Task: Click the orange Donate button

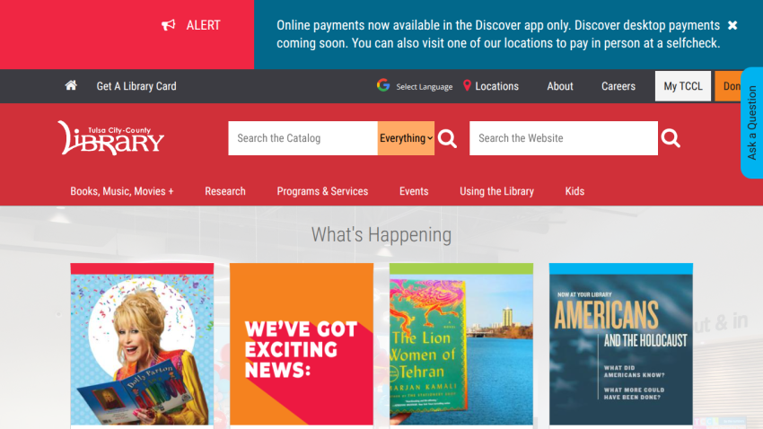Action: (x=728, y=86)
